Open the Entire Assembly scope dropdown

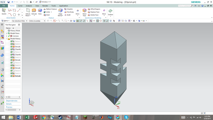pyautogui.click(x=37, y=21)
